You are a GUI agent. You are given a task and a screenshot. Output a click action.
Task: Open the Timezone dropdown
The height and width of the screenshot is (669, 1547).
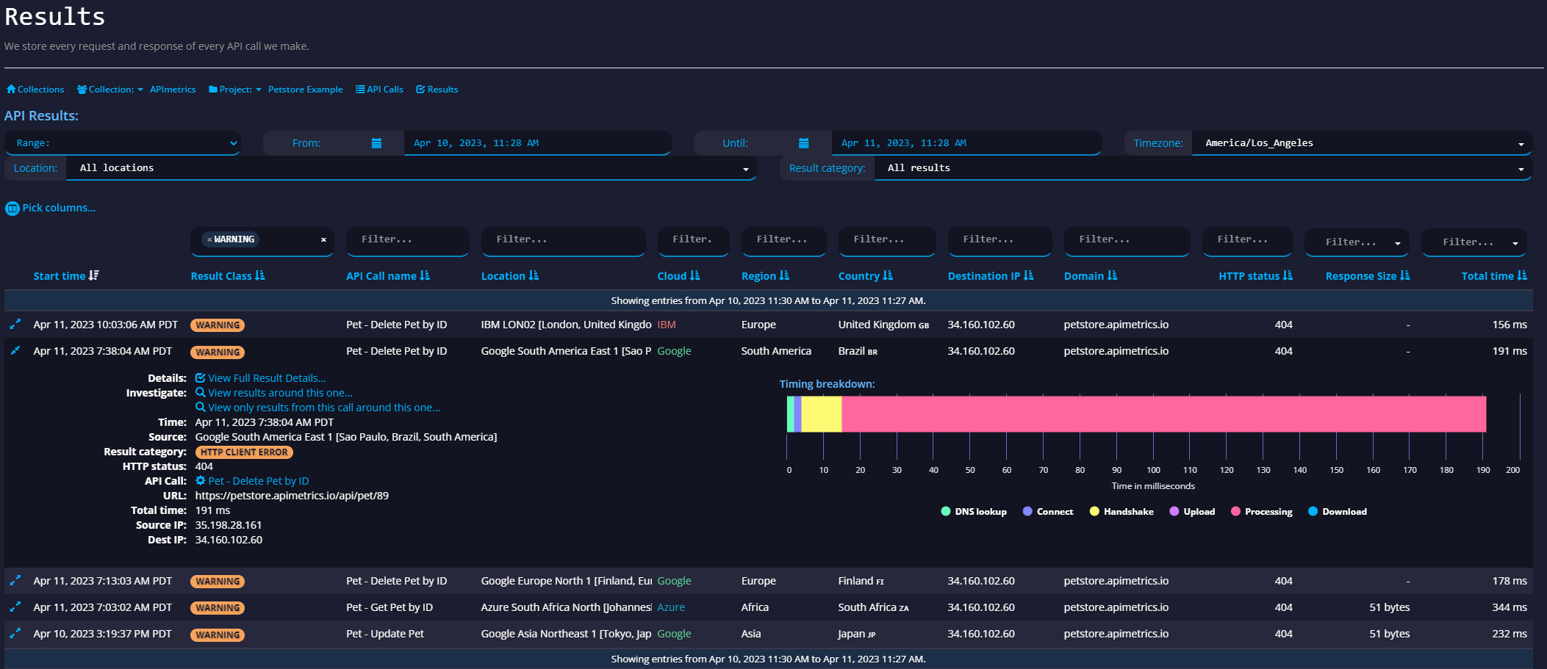[x=1361, y=143]
